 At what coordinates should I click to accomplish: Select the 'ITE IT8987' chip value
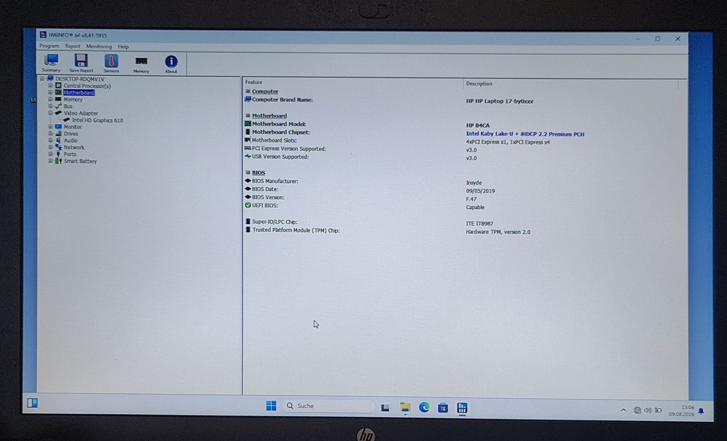(x=480, y=224)
